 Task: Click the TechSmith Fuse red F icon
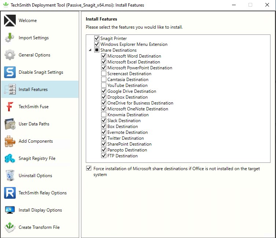(10, 107)
